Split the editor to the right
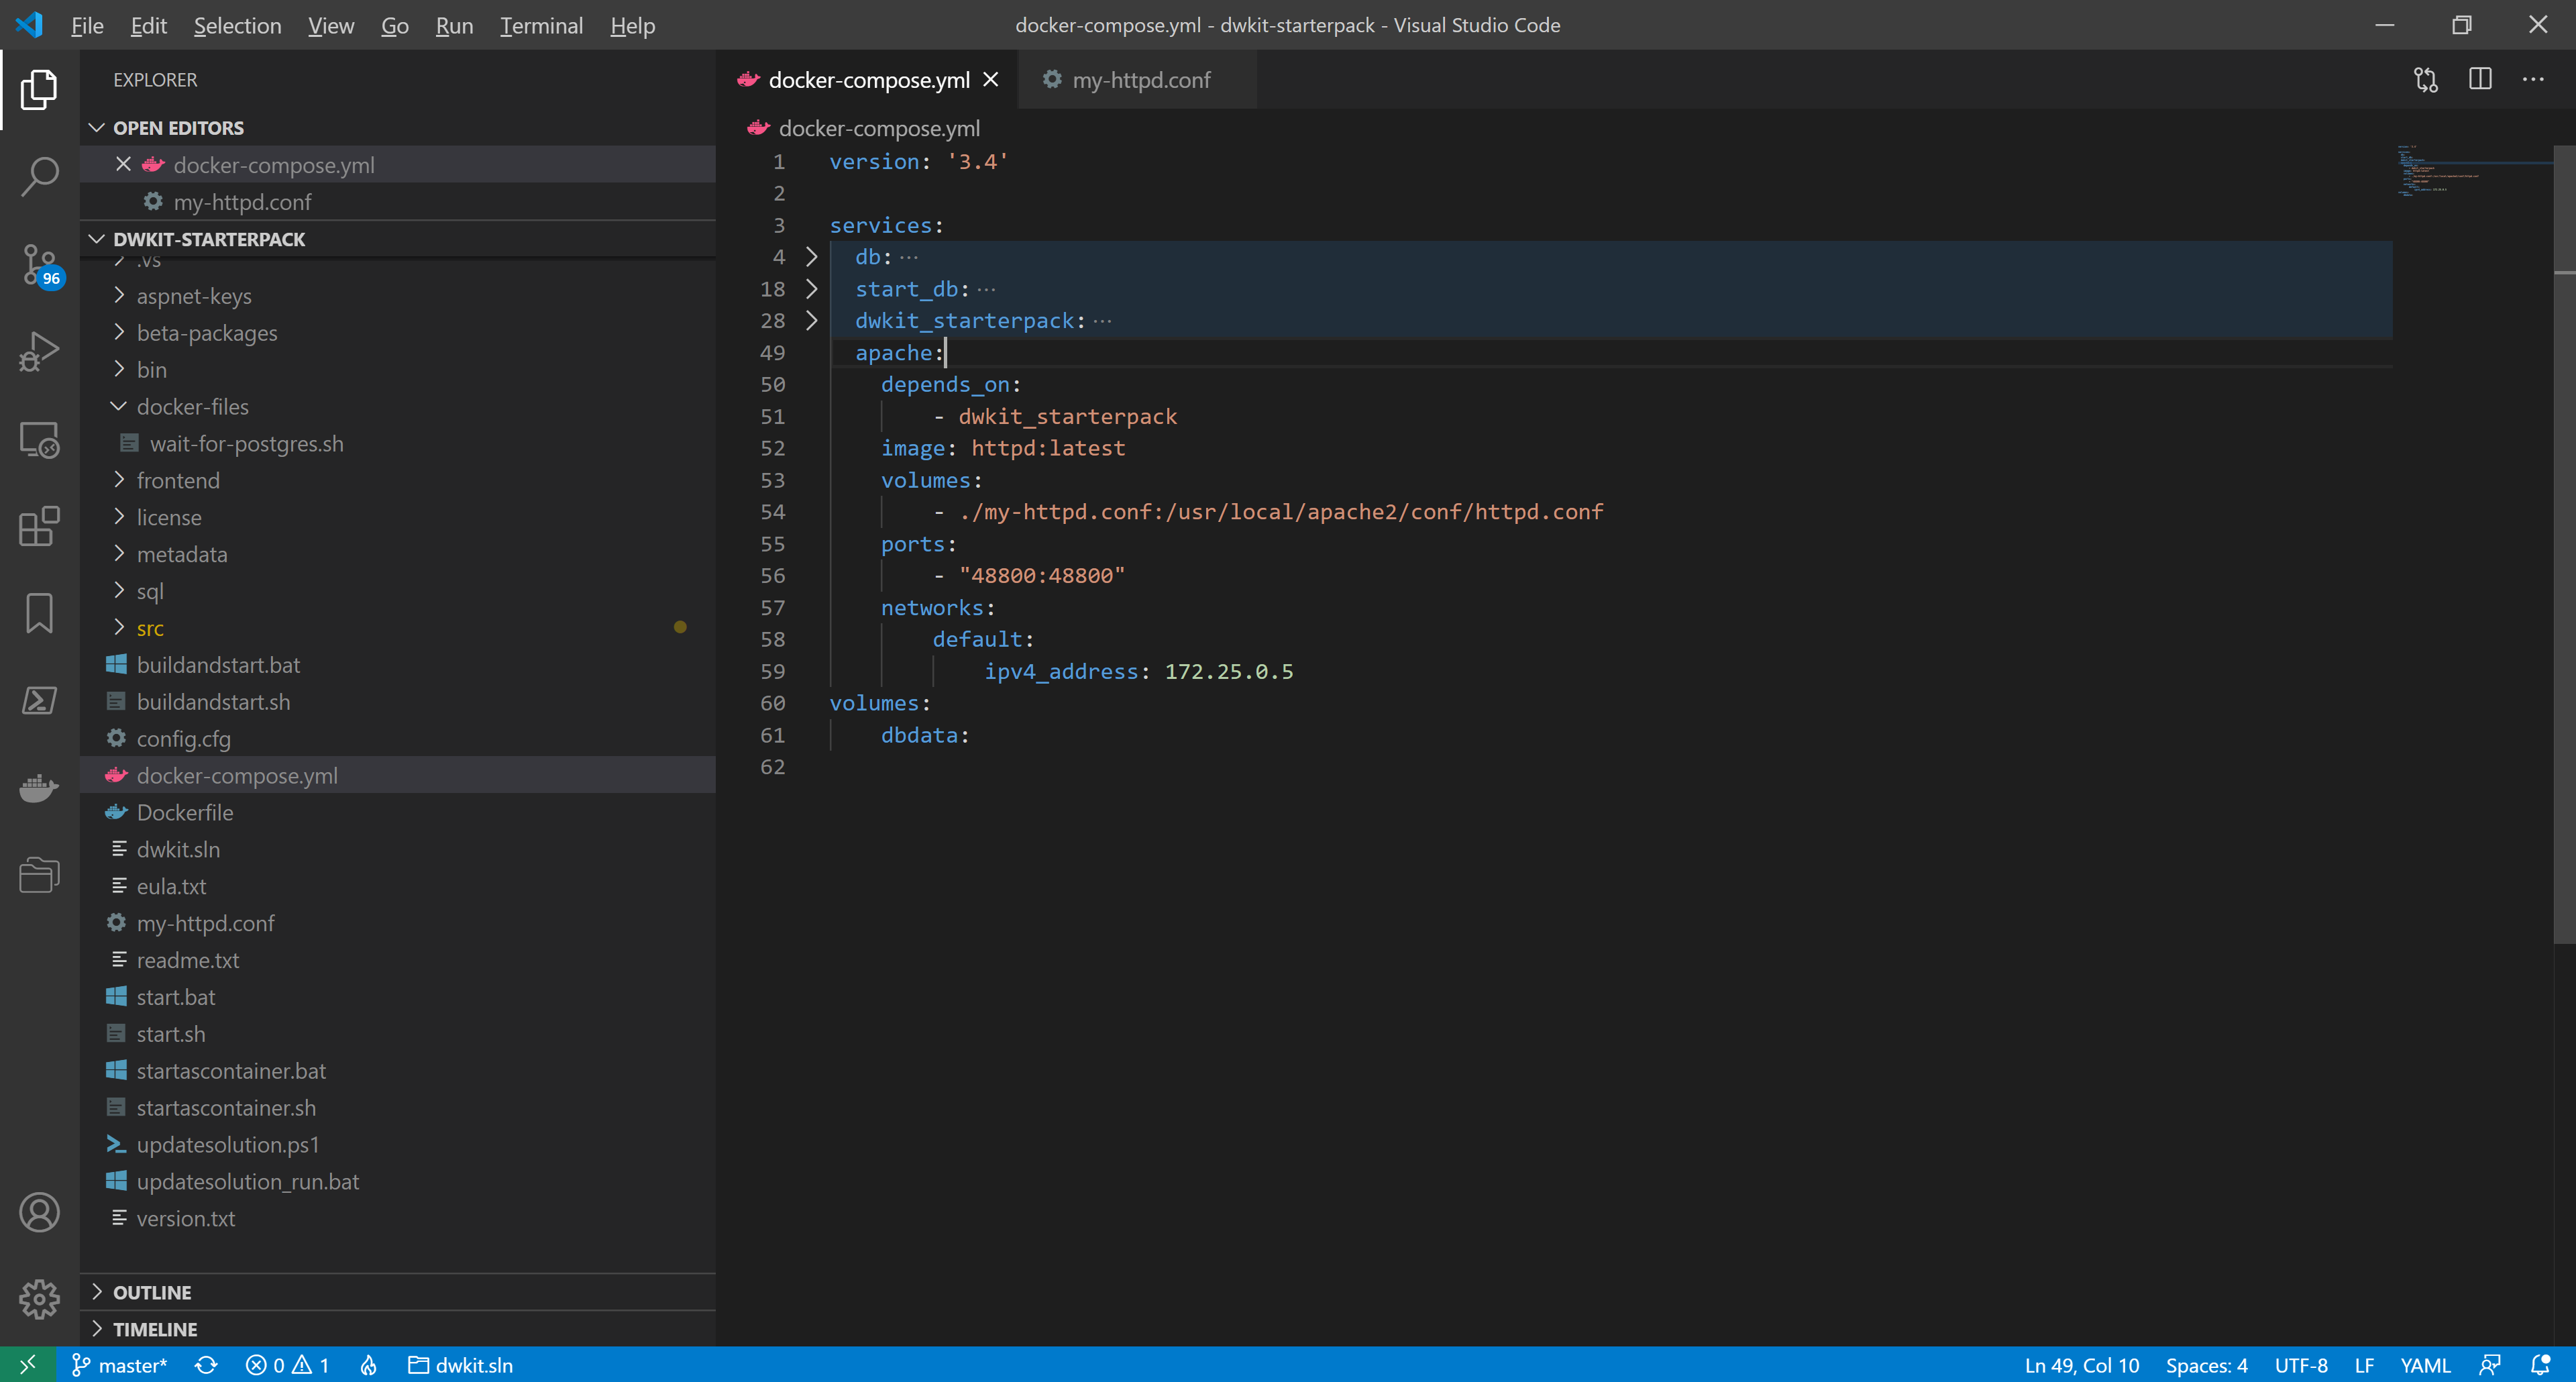 [x=2480, y=80]
